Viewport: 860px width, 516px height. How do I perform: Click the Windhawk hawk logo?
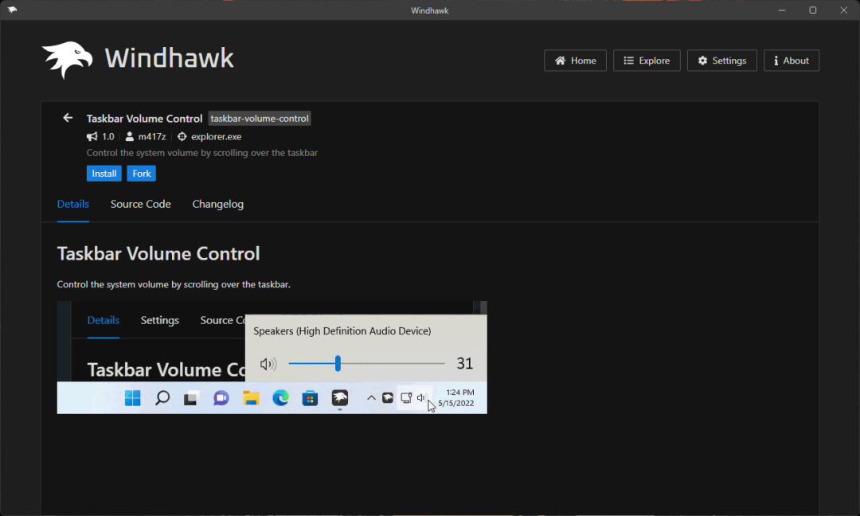pyautogui.click(x=67, y=59)
